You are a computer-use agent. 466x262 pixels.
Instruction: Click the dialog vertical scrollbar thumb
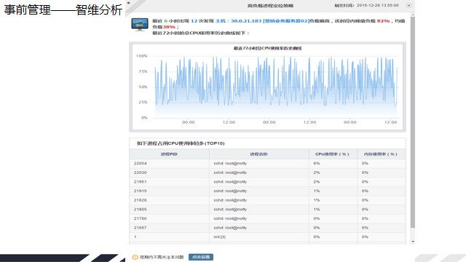413,122
